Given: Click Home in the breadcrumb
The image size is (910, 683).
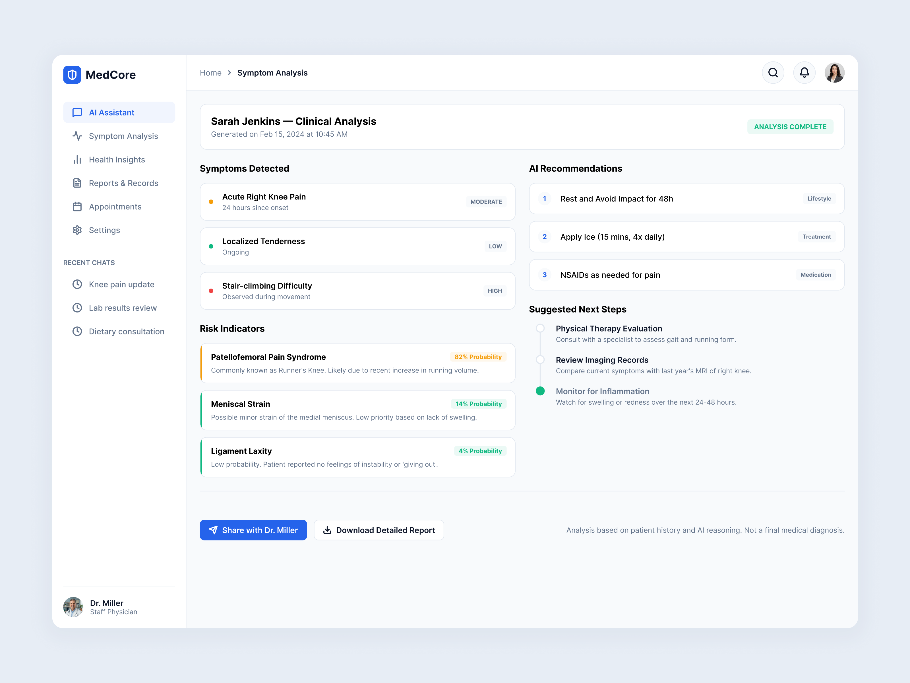Looking at the screenshot, I should (211, 73).
